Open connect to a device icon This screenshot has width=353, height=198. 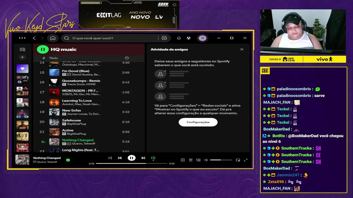point(198,160)
